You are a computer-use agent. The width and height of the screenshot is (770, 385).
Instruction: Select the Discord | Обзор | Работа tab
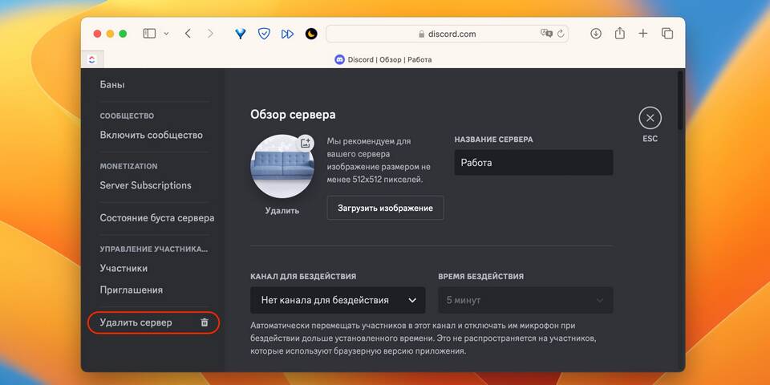[x=383, y=59]
